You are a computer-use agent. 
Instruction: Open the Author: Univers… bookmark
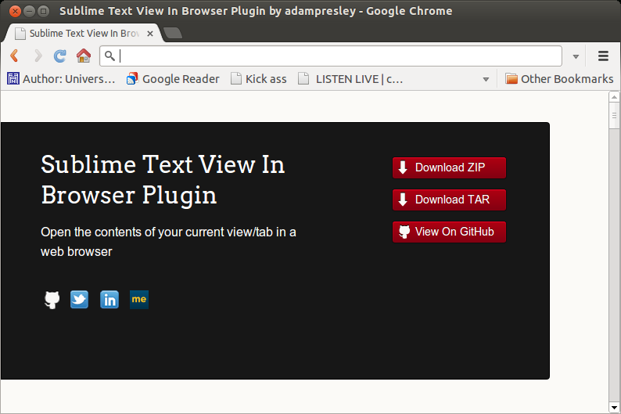click(61, 79)
